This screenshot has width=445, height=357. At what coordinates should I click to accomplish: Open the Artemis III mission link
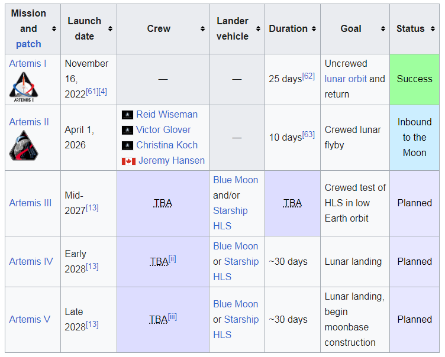[x=30, y=203]
